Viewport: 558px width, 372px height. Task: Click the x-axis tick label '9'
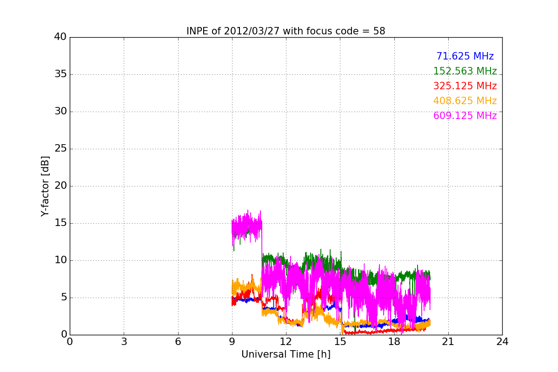pyautogui.click(x=232, y=342)
